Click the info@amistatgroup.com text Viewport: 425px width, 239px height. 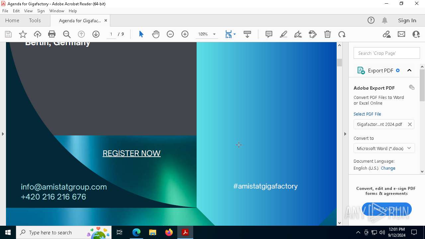(x=64, y=187)
